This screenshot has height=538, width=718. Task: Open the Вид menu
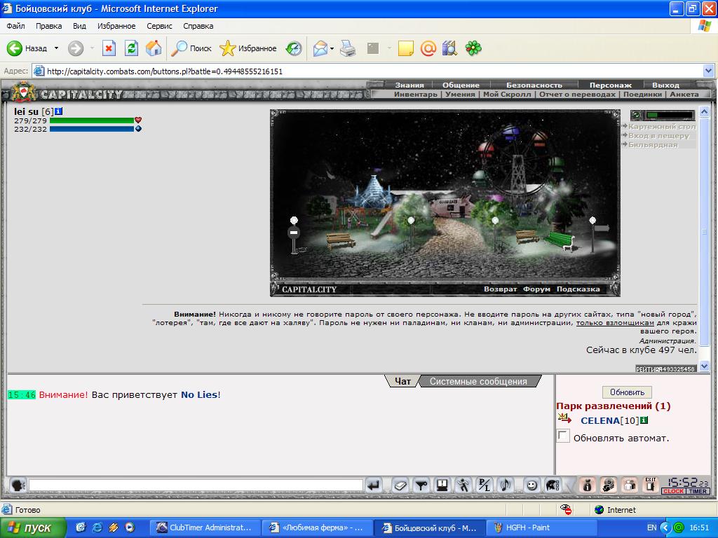click(x=79, y=26)
